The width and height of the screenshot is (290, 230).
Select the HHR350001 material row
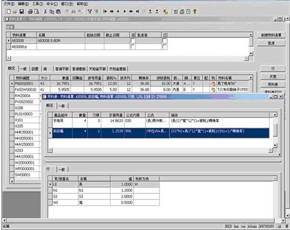(x=26, y=132)
